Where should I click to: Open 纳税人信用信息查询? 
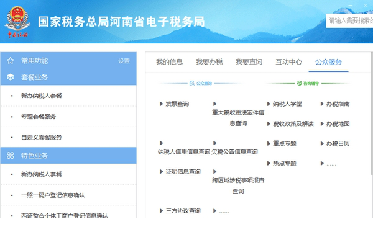pyautogui.click(x=184, y=152)
